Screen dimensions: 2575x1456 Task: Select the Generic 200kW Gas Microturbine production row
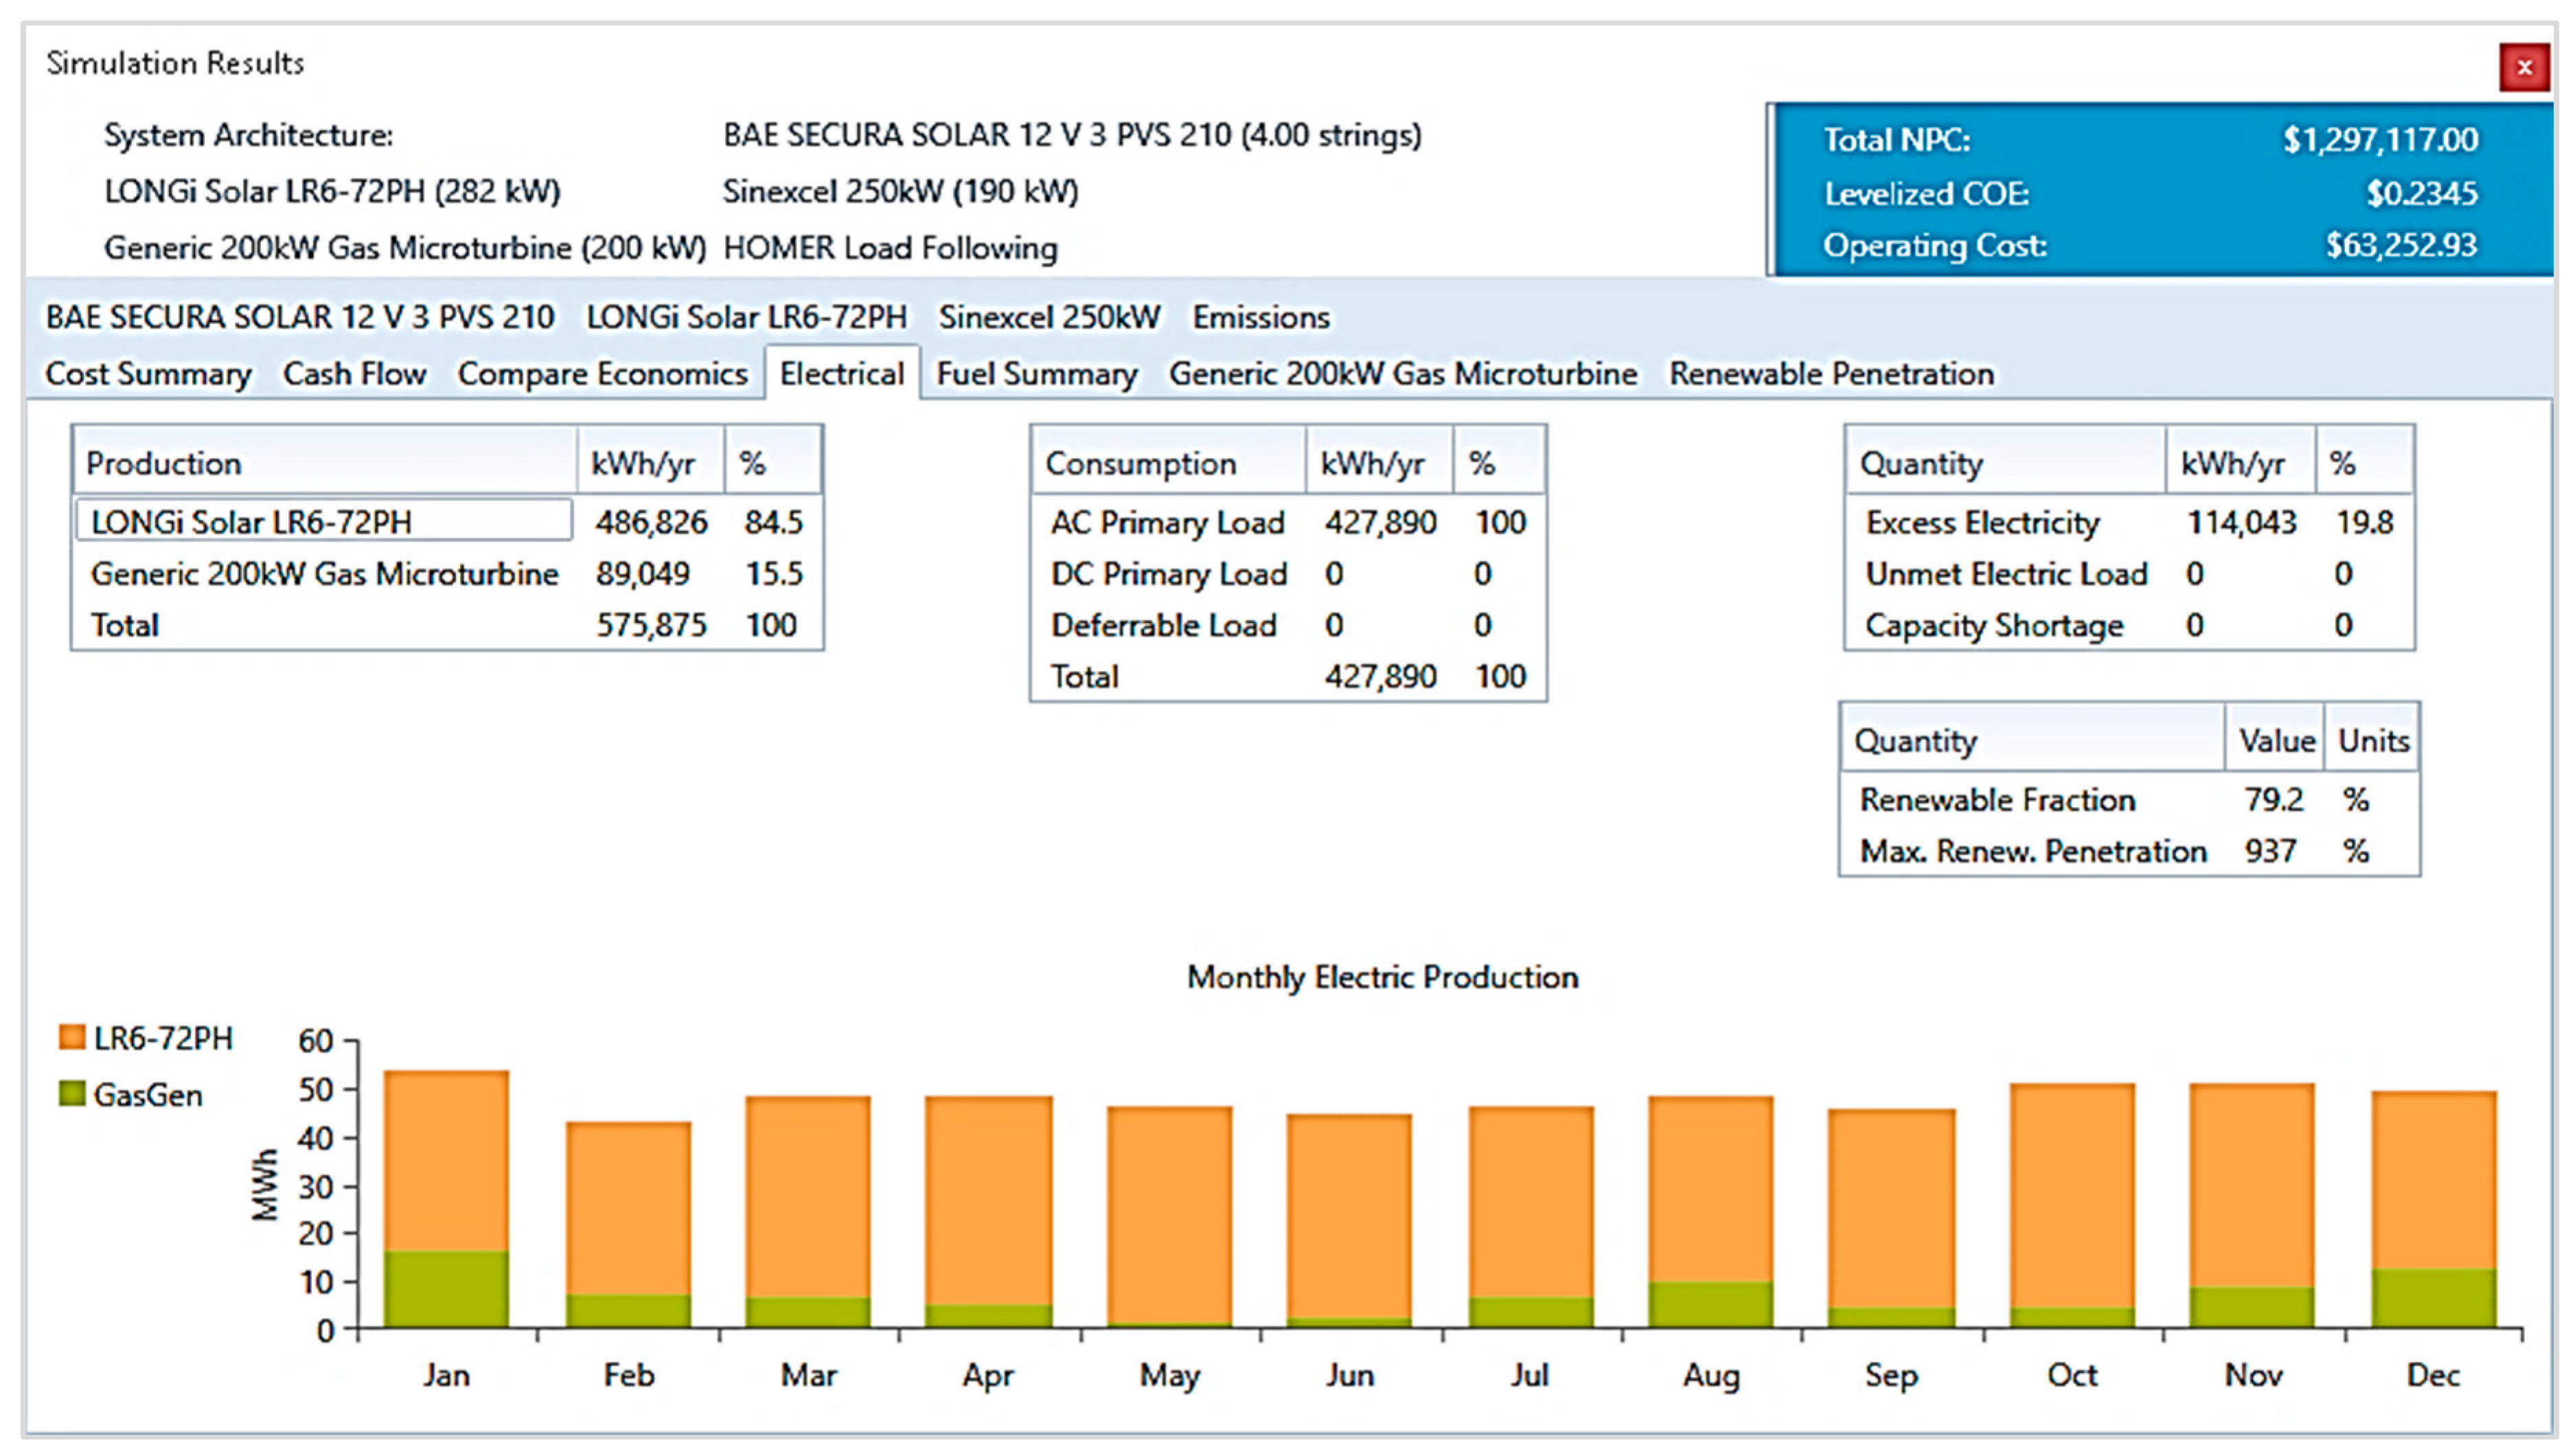[324, 574]
